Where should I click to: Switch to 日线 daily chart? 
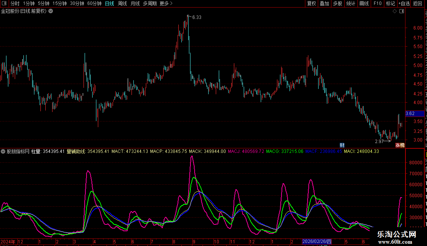(110, 3)
